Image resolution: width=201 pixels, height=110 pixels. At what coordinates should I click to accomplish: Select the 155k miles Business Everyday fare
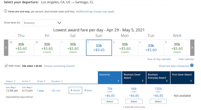coord(158,101)
